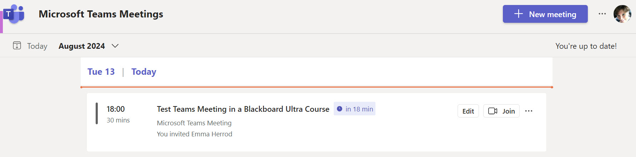This screenshot has height=157, width=636.
Task: Click the "You're up to date!" status
Action: [586, 46]
